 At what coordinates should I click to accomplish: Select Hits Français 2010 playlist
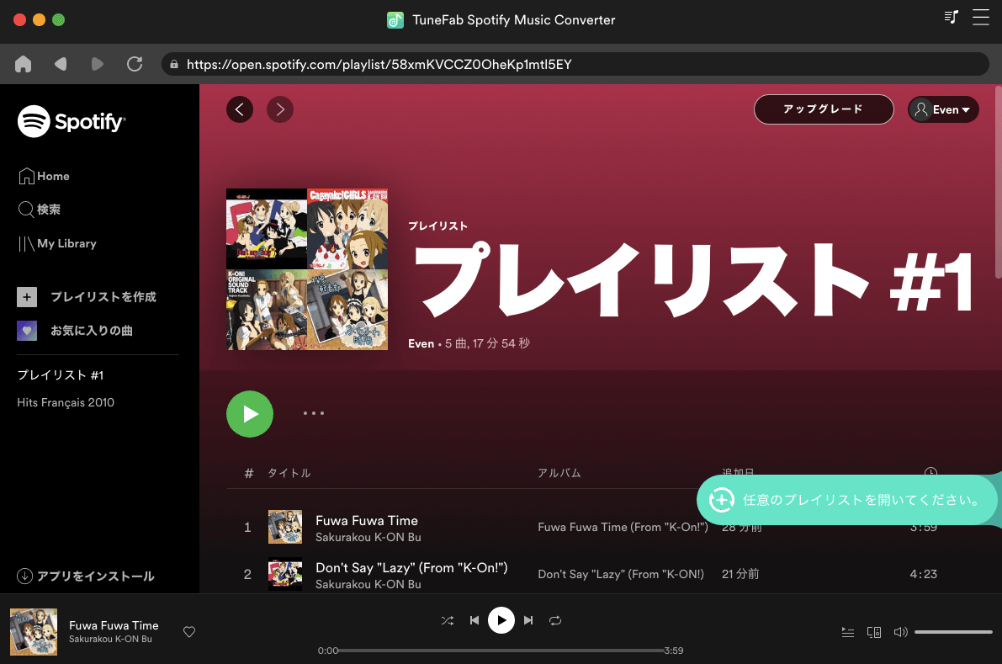(x=66, y=402)
